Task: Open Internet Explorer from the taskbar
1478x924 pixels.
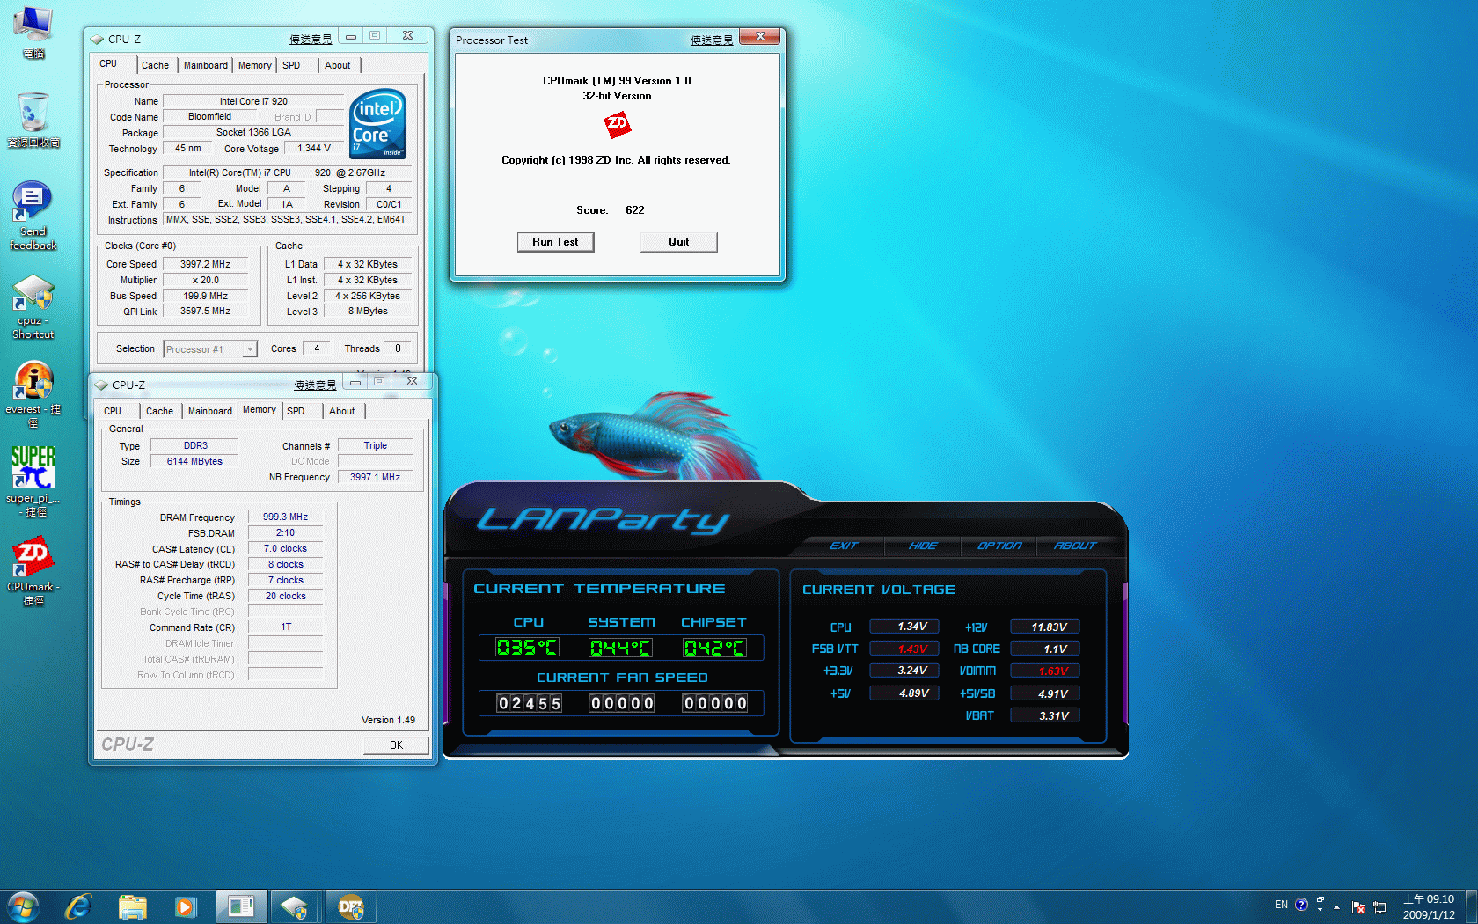Action: [x=78, y=906]
